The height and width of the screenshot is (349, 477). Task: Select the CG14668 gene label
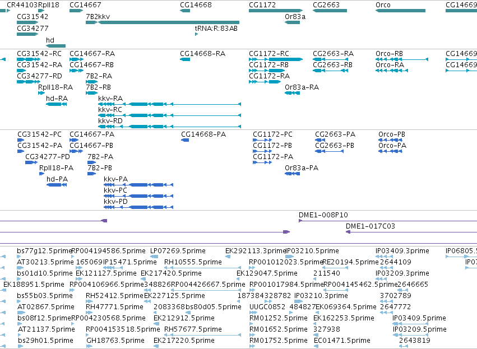click(x=196, y=5)
